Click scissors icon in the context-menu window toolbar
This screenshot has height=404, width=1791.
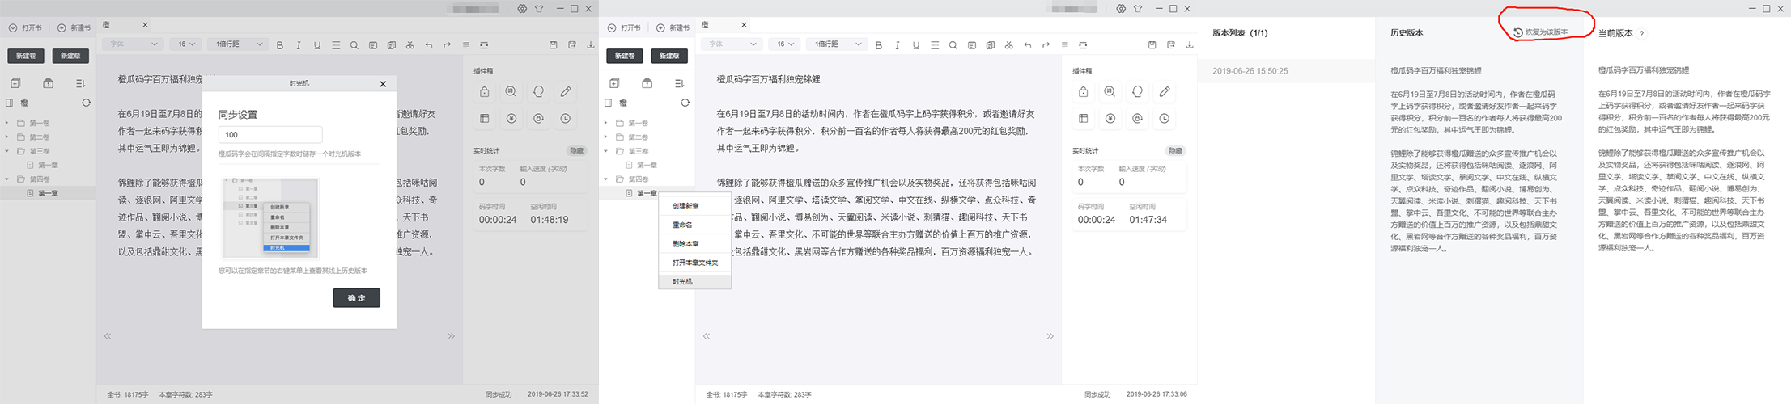(x=1009, y=45)
